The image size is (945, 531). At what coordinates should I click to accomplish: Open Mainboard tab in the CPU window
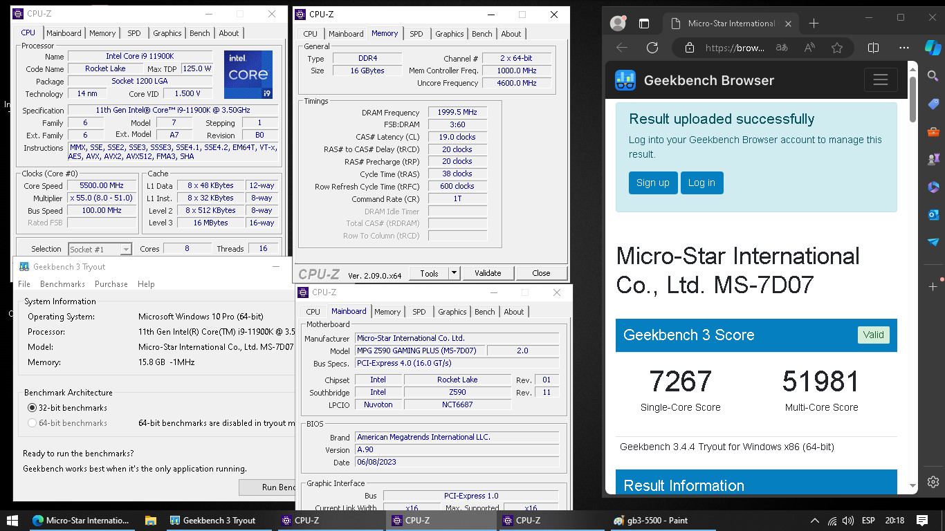[x=64, y=33]
